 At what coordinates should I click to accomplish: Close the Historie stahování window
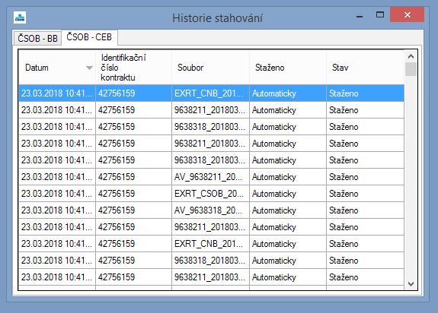[408, 14]
